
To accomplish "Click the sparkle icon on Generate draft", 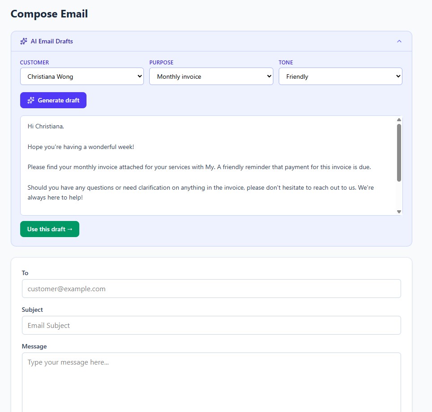I will tap(31, 100).
